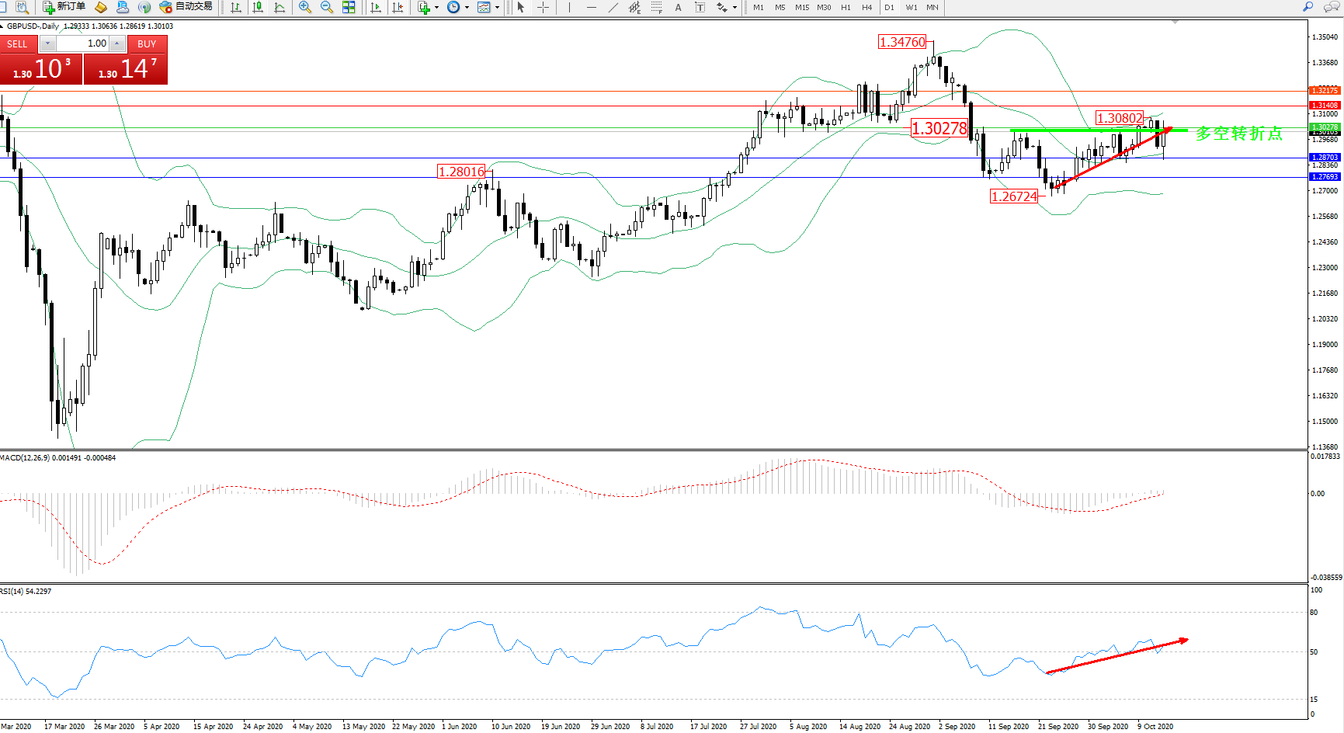Pick the Fibonacci retracement tool

(x=656, y=7)
